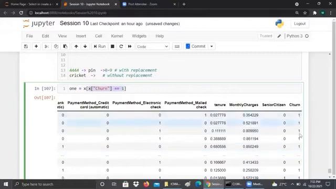This screenshot has width=336, height=189.
Task: Click the Jupyter logo
Action: tap(39, 23)
